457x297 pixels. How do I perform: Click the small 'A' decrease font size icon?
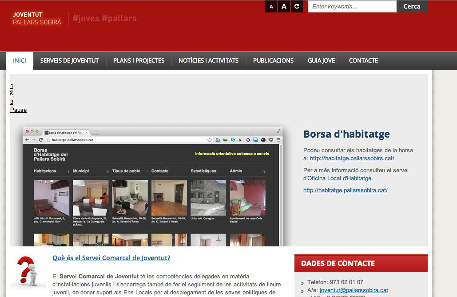pyautogui.click(x=271, y=6)
